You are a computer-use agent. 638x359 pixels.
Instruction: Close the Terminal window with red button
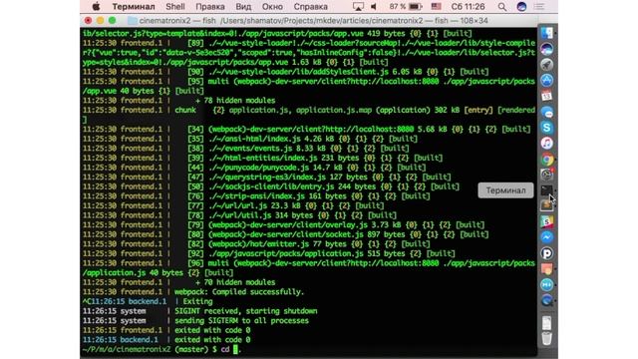point(89,20)
